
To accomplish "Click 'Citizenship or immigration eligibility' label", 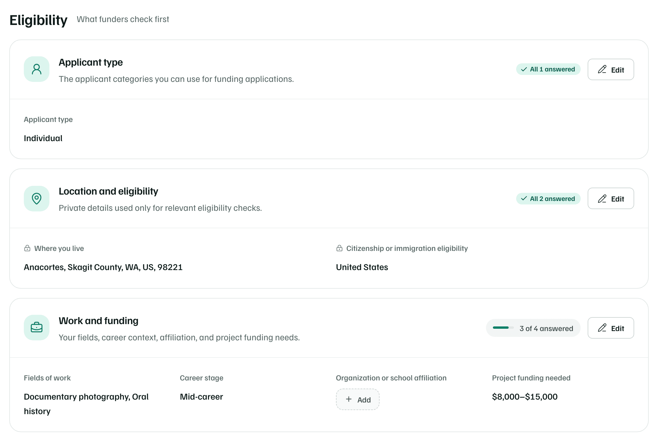I will point(407,248).
